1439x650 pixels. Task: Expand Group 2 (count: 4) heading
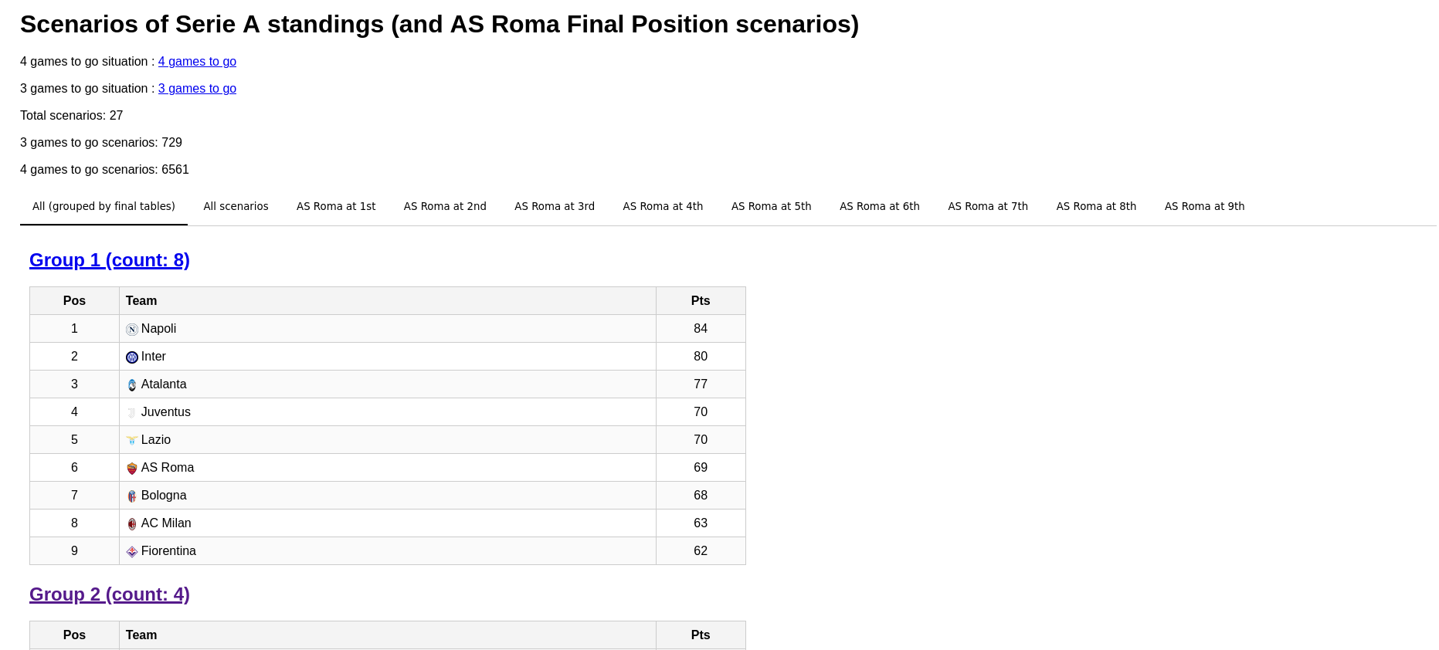click(110, 594)
